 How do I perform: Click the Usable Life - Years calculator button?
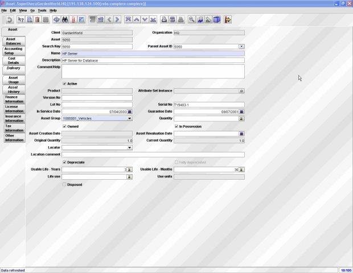coord(129,169)
